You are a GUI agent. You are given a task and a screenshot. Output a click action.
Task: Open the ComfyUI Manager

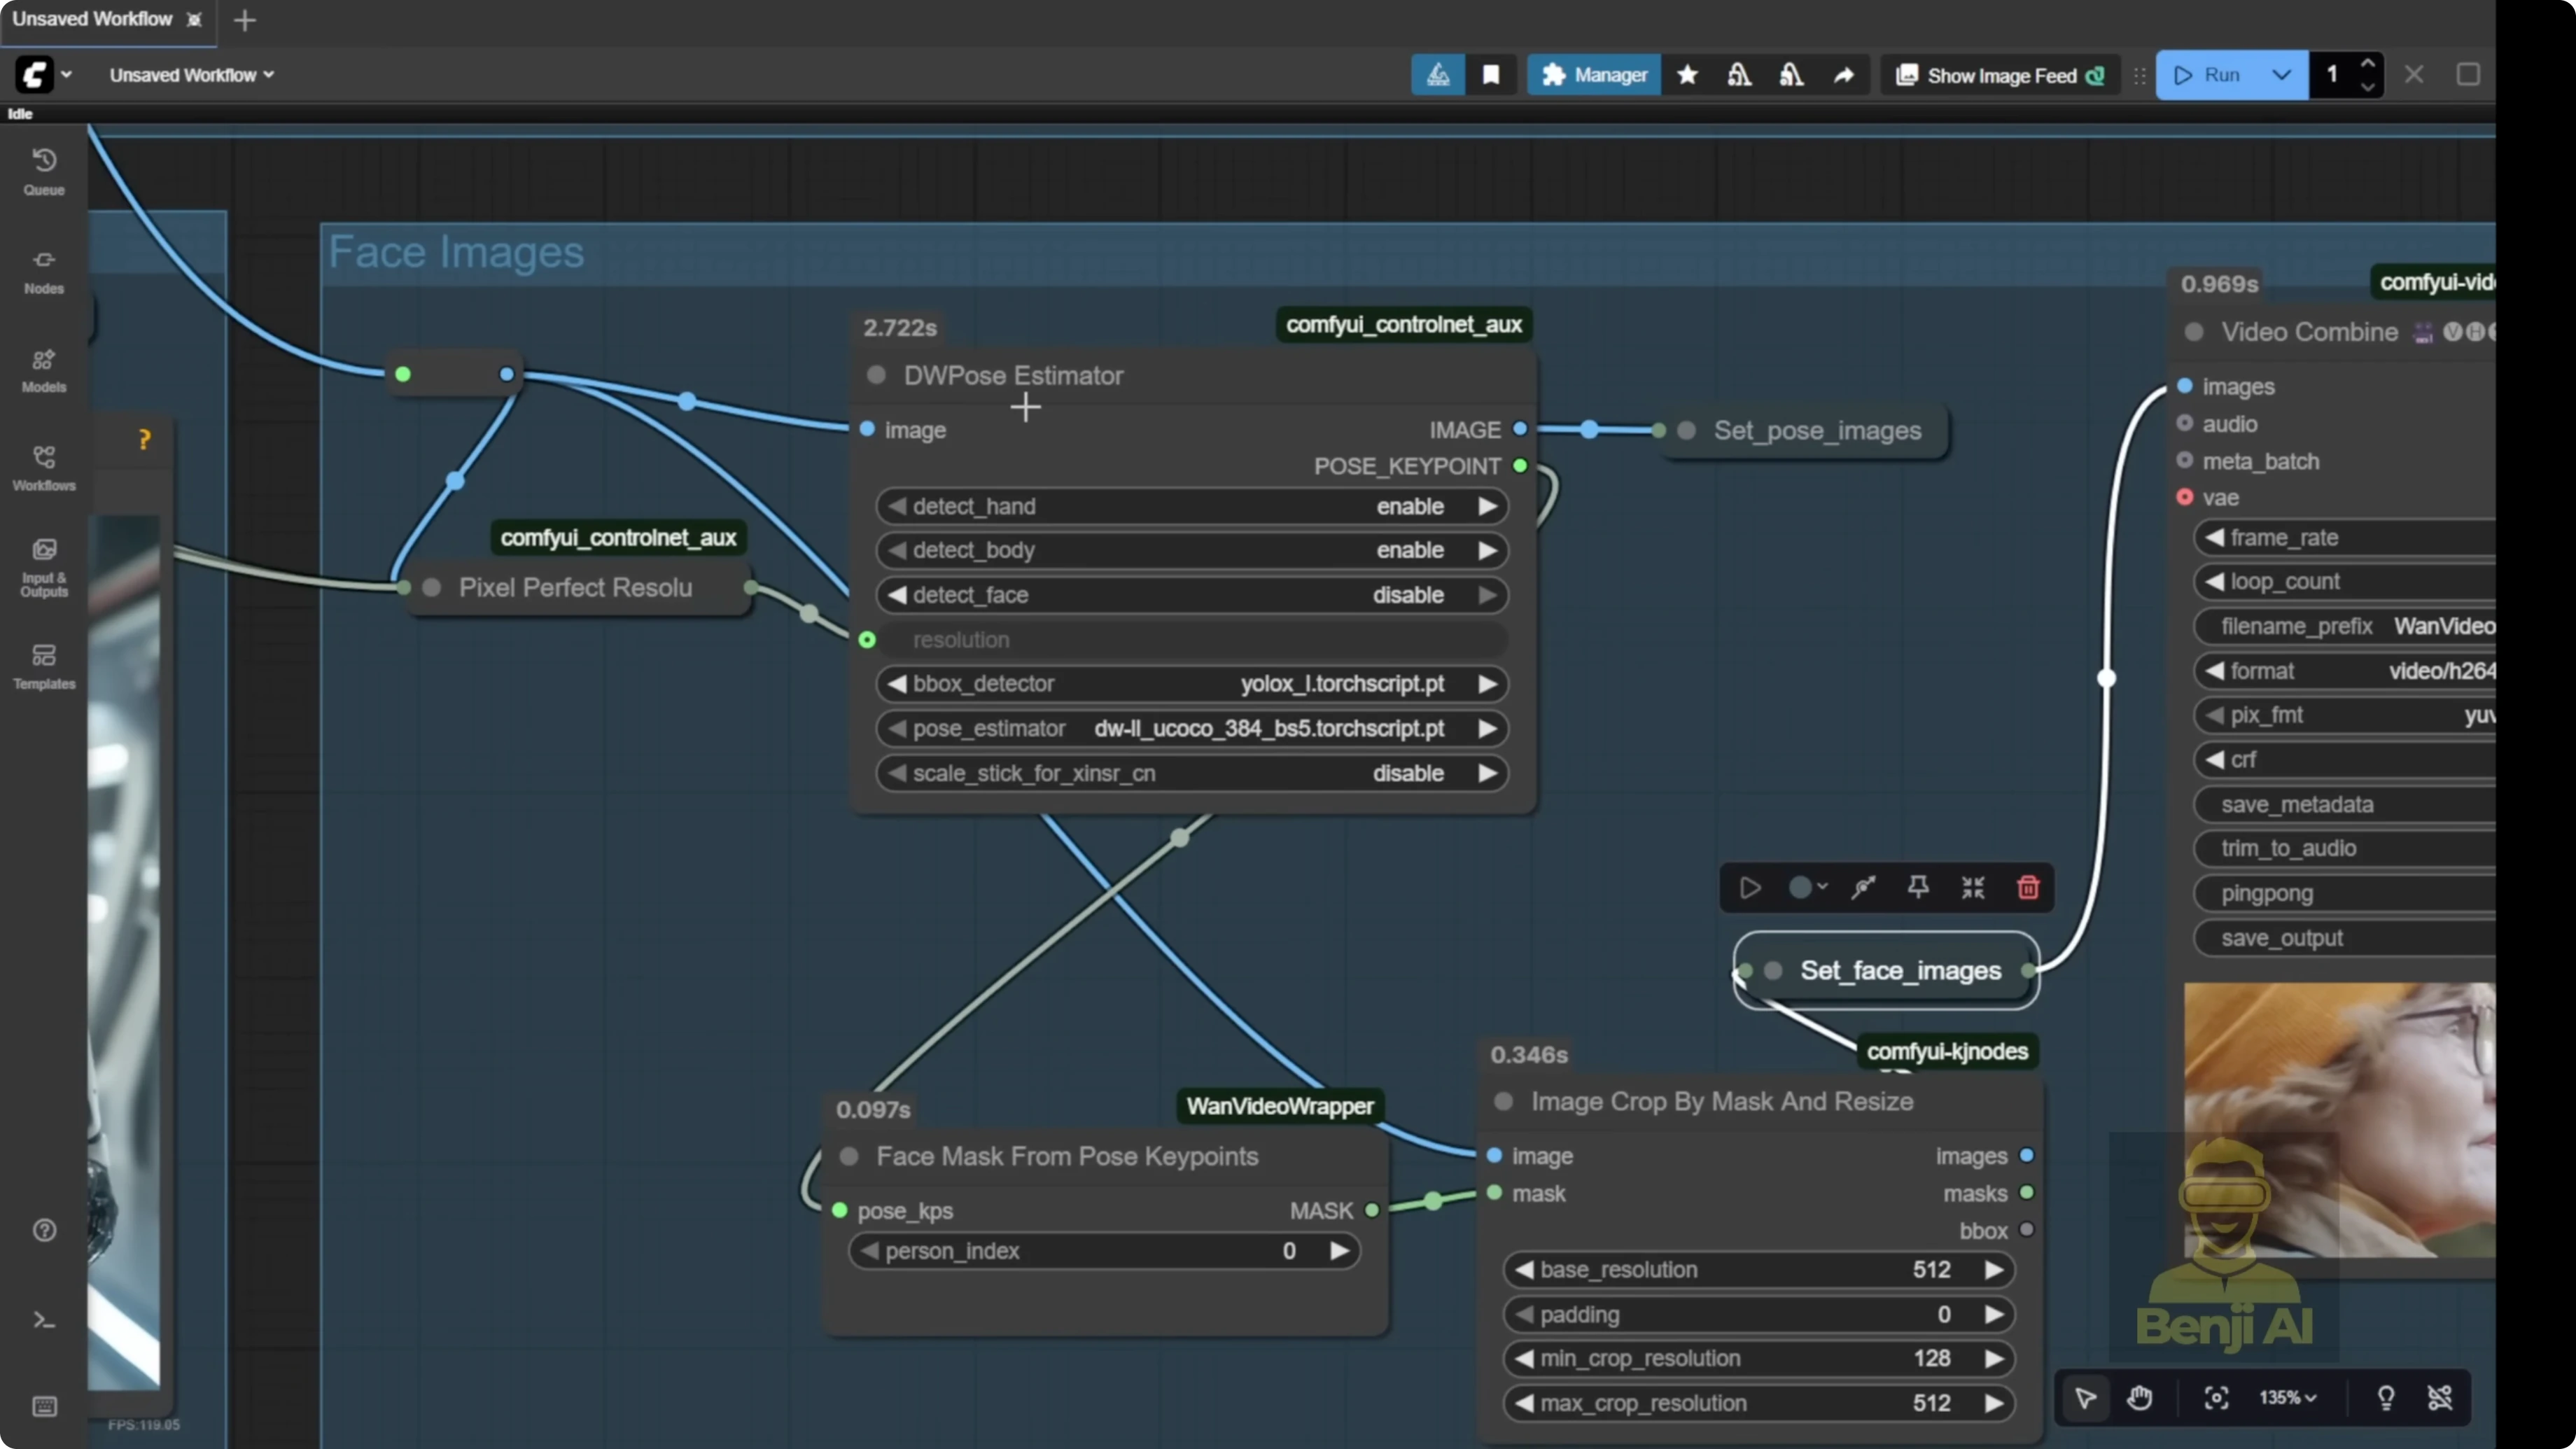click(x=1593, y=74)
